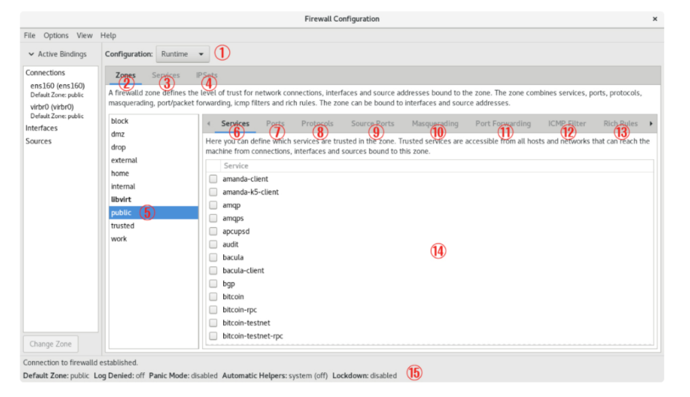The height and width of the screenshot is (397, 690).
Task: Select the drop zone
Action: tap(154, 148)
